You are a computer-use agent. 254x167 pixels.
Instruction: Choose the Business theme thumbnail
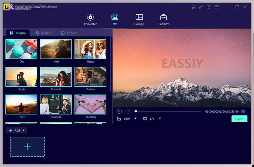click(56, 105)
